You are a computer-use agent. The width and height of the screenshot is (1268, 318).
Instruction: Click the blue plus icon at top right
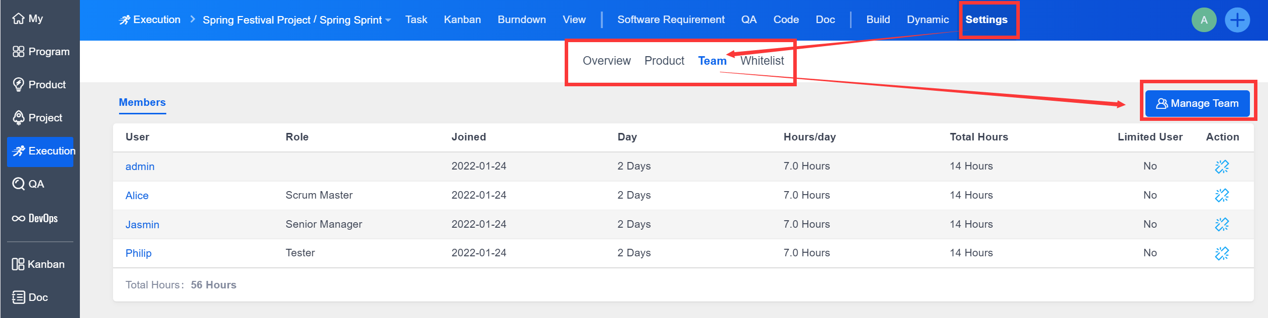click(1237, 20)
